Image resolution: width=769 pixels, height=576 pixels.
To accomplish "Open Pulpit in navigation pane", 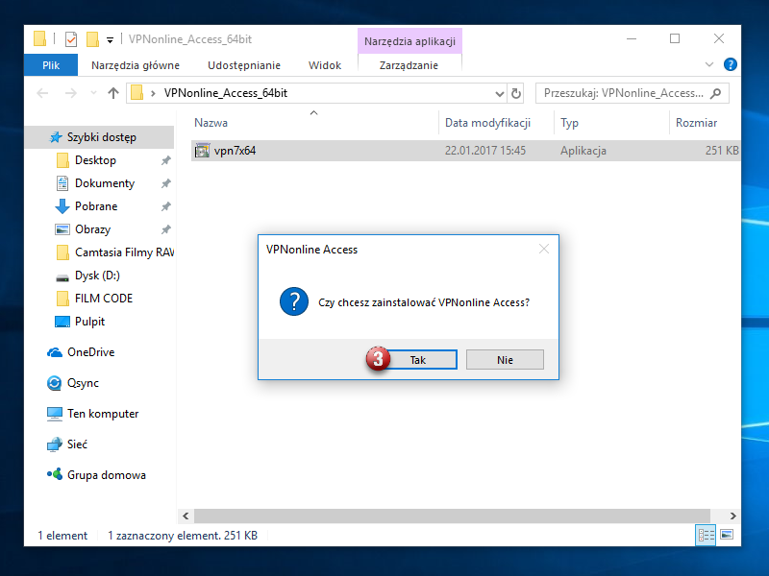I will pyautogui.click(x=89, y=322).
